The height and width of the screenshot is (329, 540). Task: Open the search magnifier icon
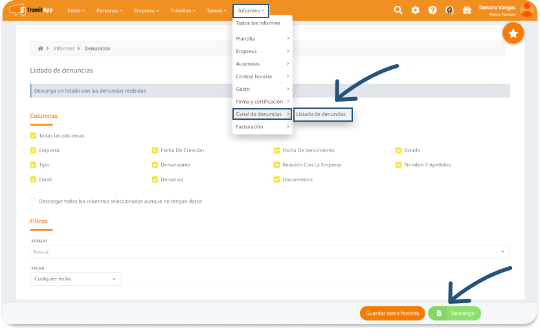coord(398,10)
